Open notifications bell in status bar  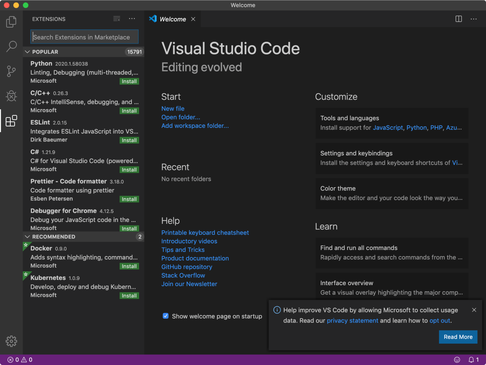[473, 359]
